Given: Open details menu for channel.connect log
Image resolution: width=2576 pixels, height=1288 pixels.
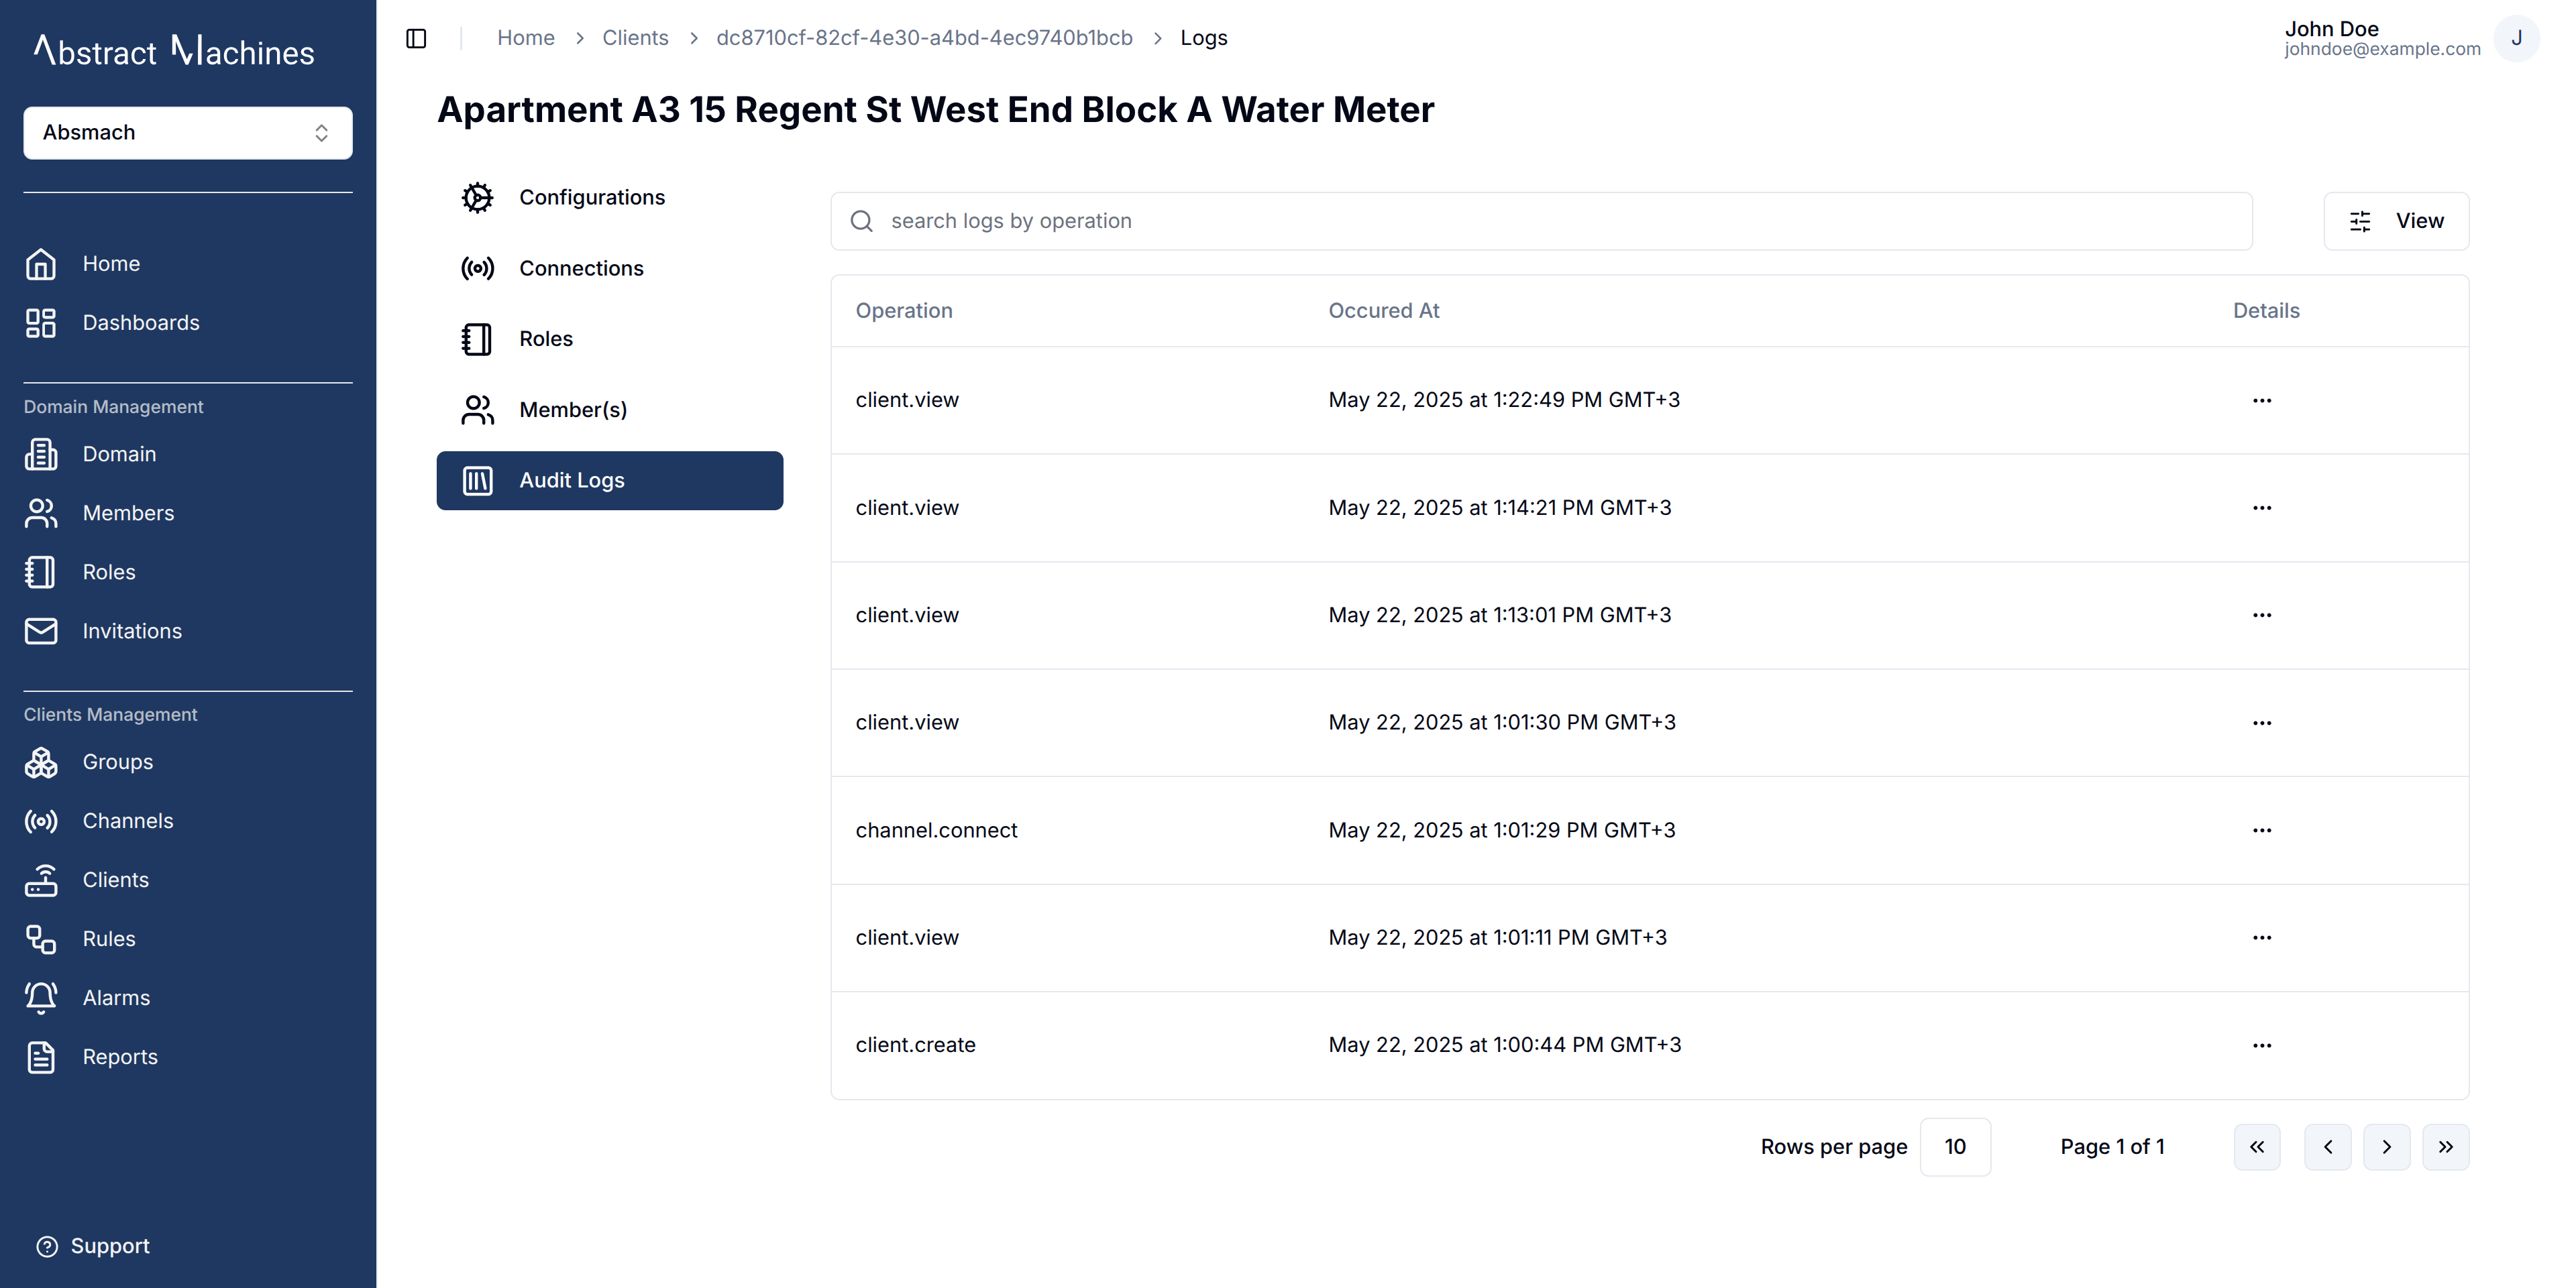Looking at the screenshot, I should point(2262,830).
